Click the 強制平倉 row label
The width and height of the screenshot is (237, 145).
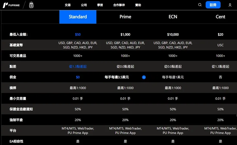pyautogui.click(x=16, y=120)
